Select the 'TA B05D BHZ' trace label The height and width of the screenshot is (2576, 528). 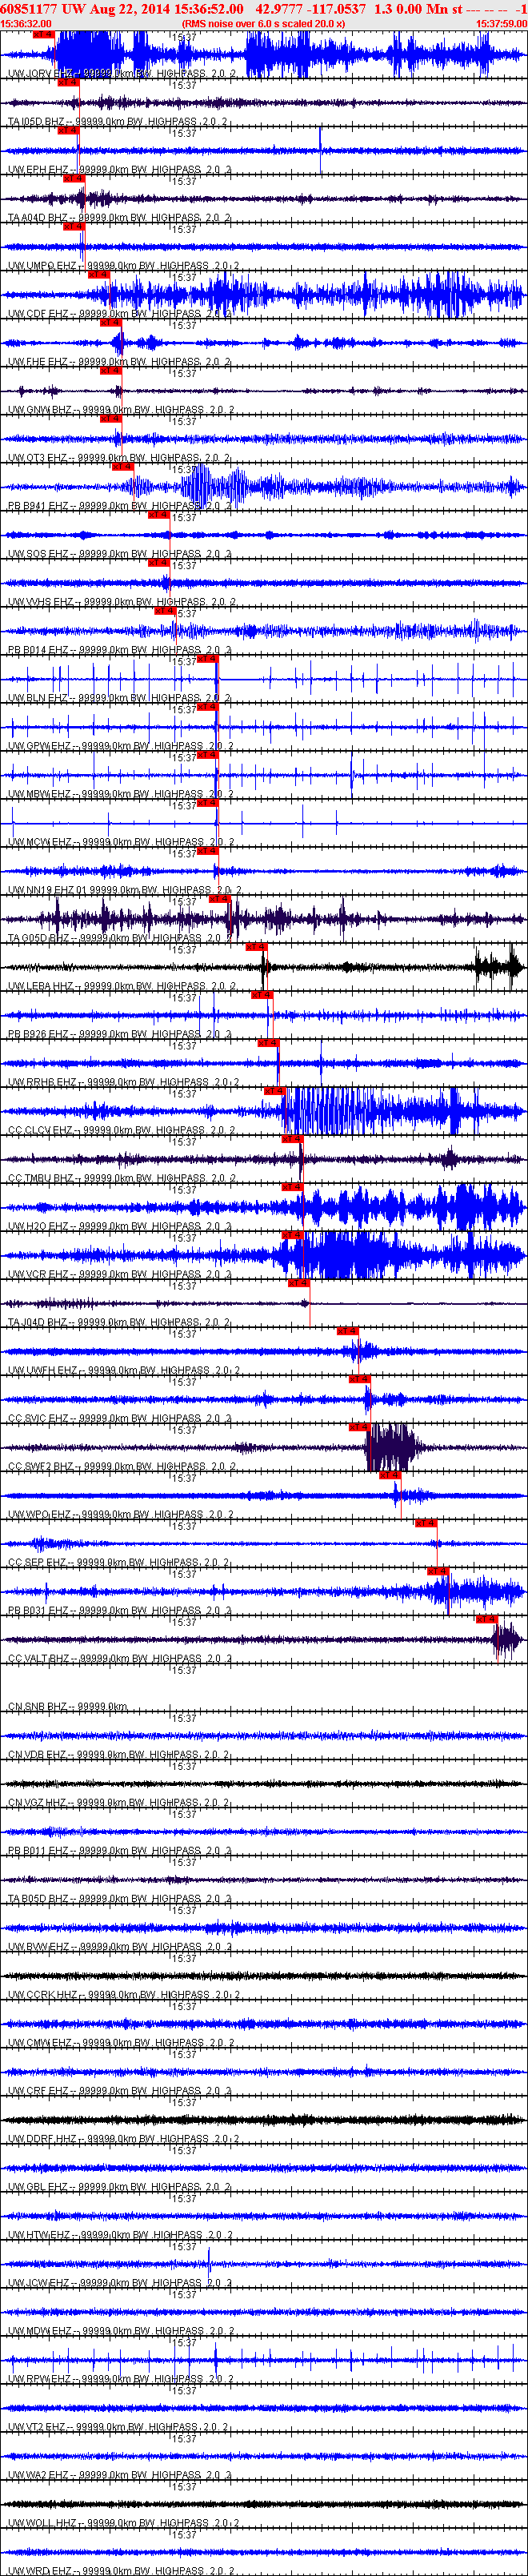pyautogui.click(x=119, y=1898)
